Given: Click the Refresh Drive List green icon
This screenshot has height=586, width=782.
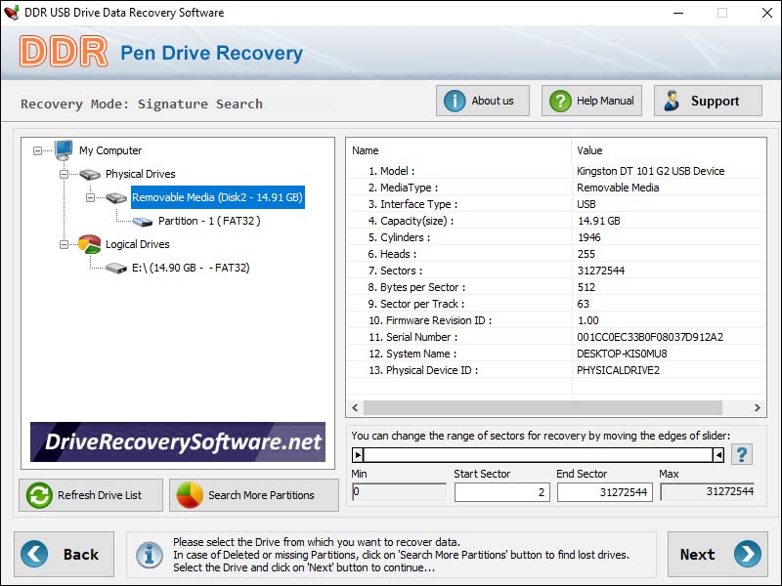Looking at the screenshot, I should pyautogui.click(x=39, y=495).
